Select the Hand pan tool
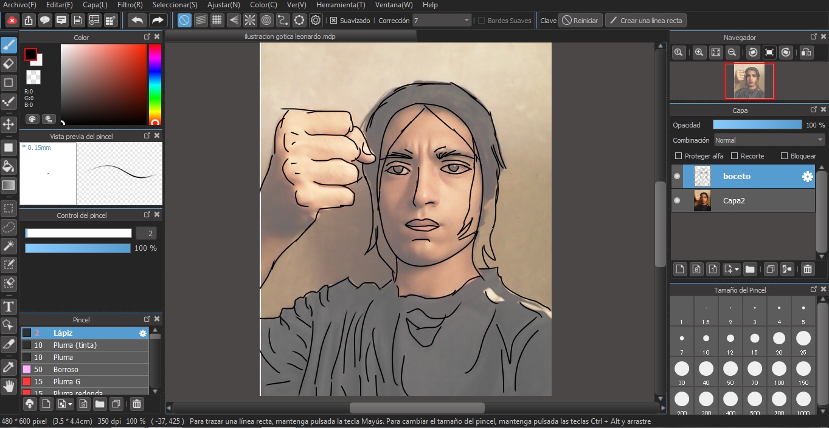The width and height of the screenshot is (829, 428). click(9, 386)
